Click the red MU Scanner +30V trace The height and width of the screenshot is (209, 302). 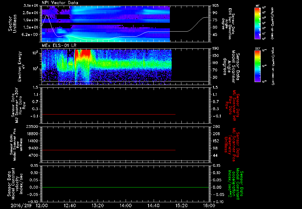[x=109, y=114]
